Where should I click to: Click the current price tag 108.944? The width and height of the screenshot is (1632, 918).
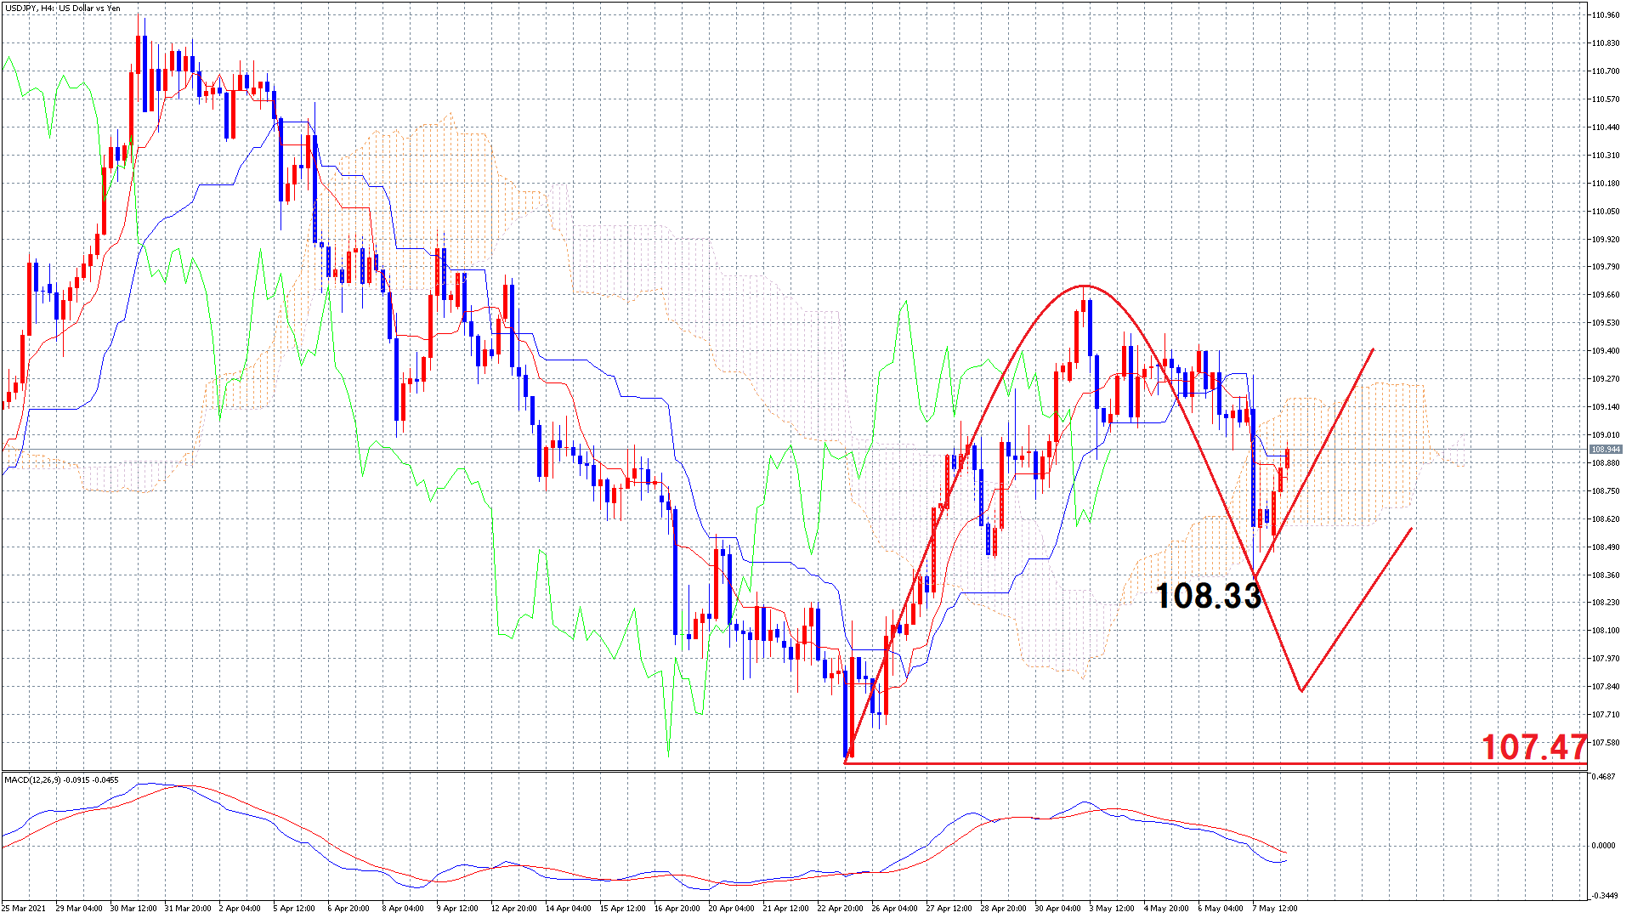tap(1605, 450)
